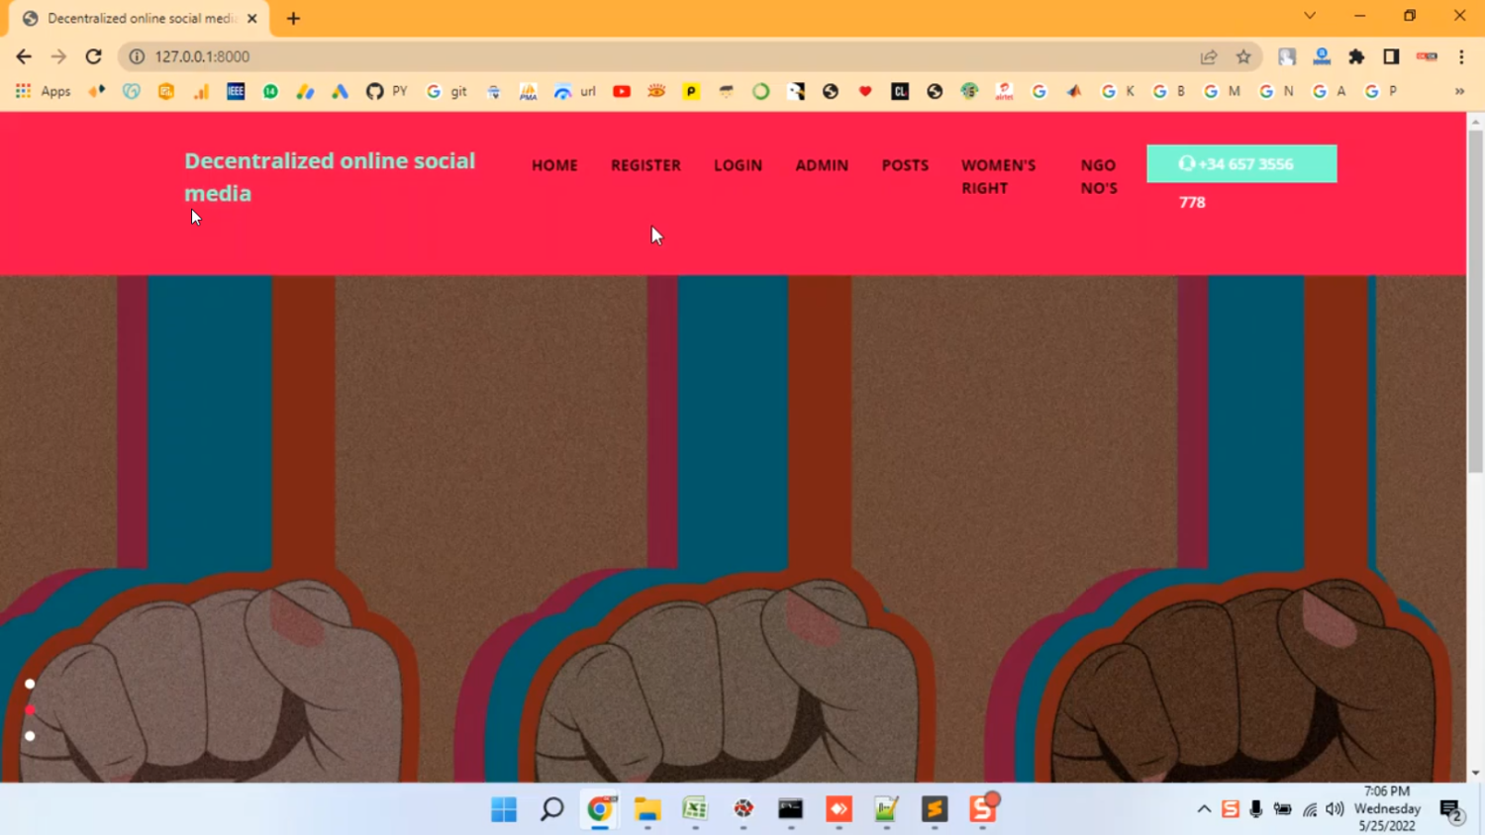Click the +34 657 3556 phone button
This screenshot has width=1485, height=835.
tap(1241, 164)
